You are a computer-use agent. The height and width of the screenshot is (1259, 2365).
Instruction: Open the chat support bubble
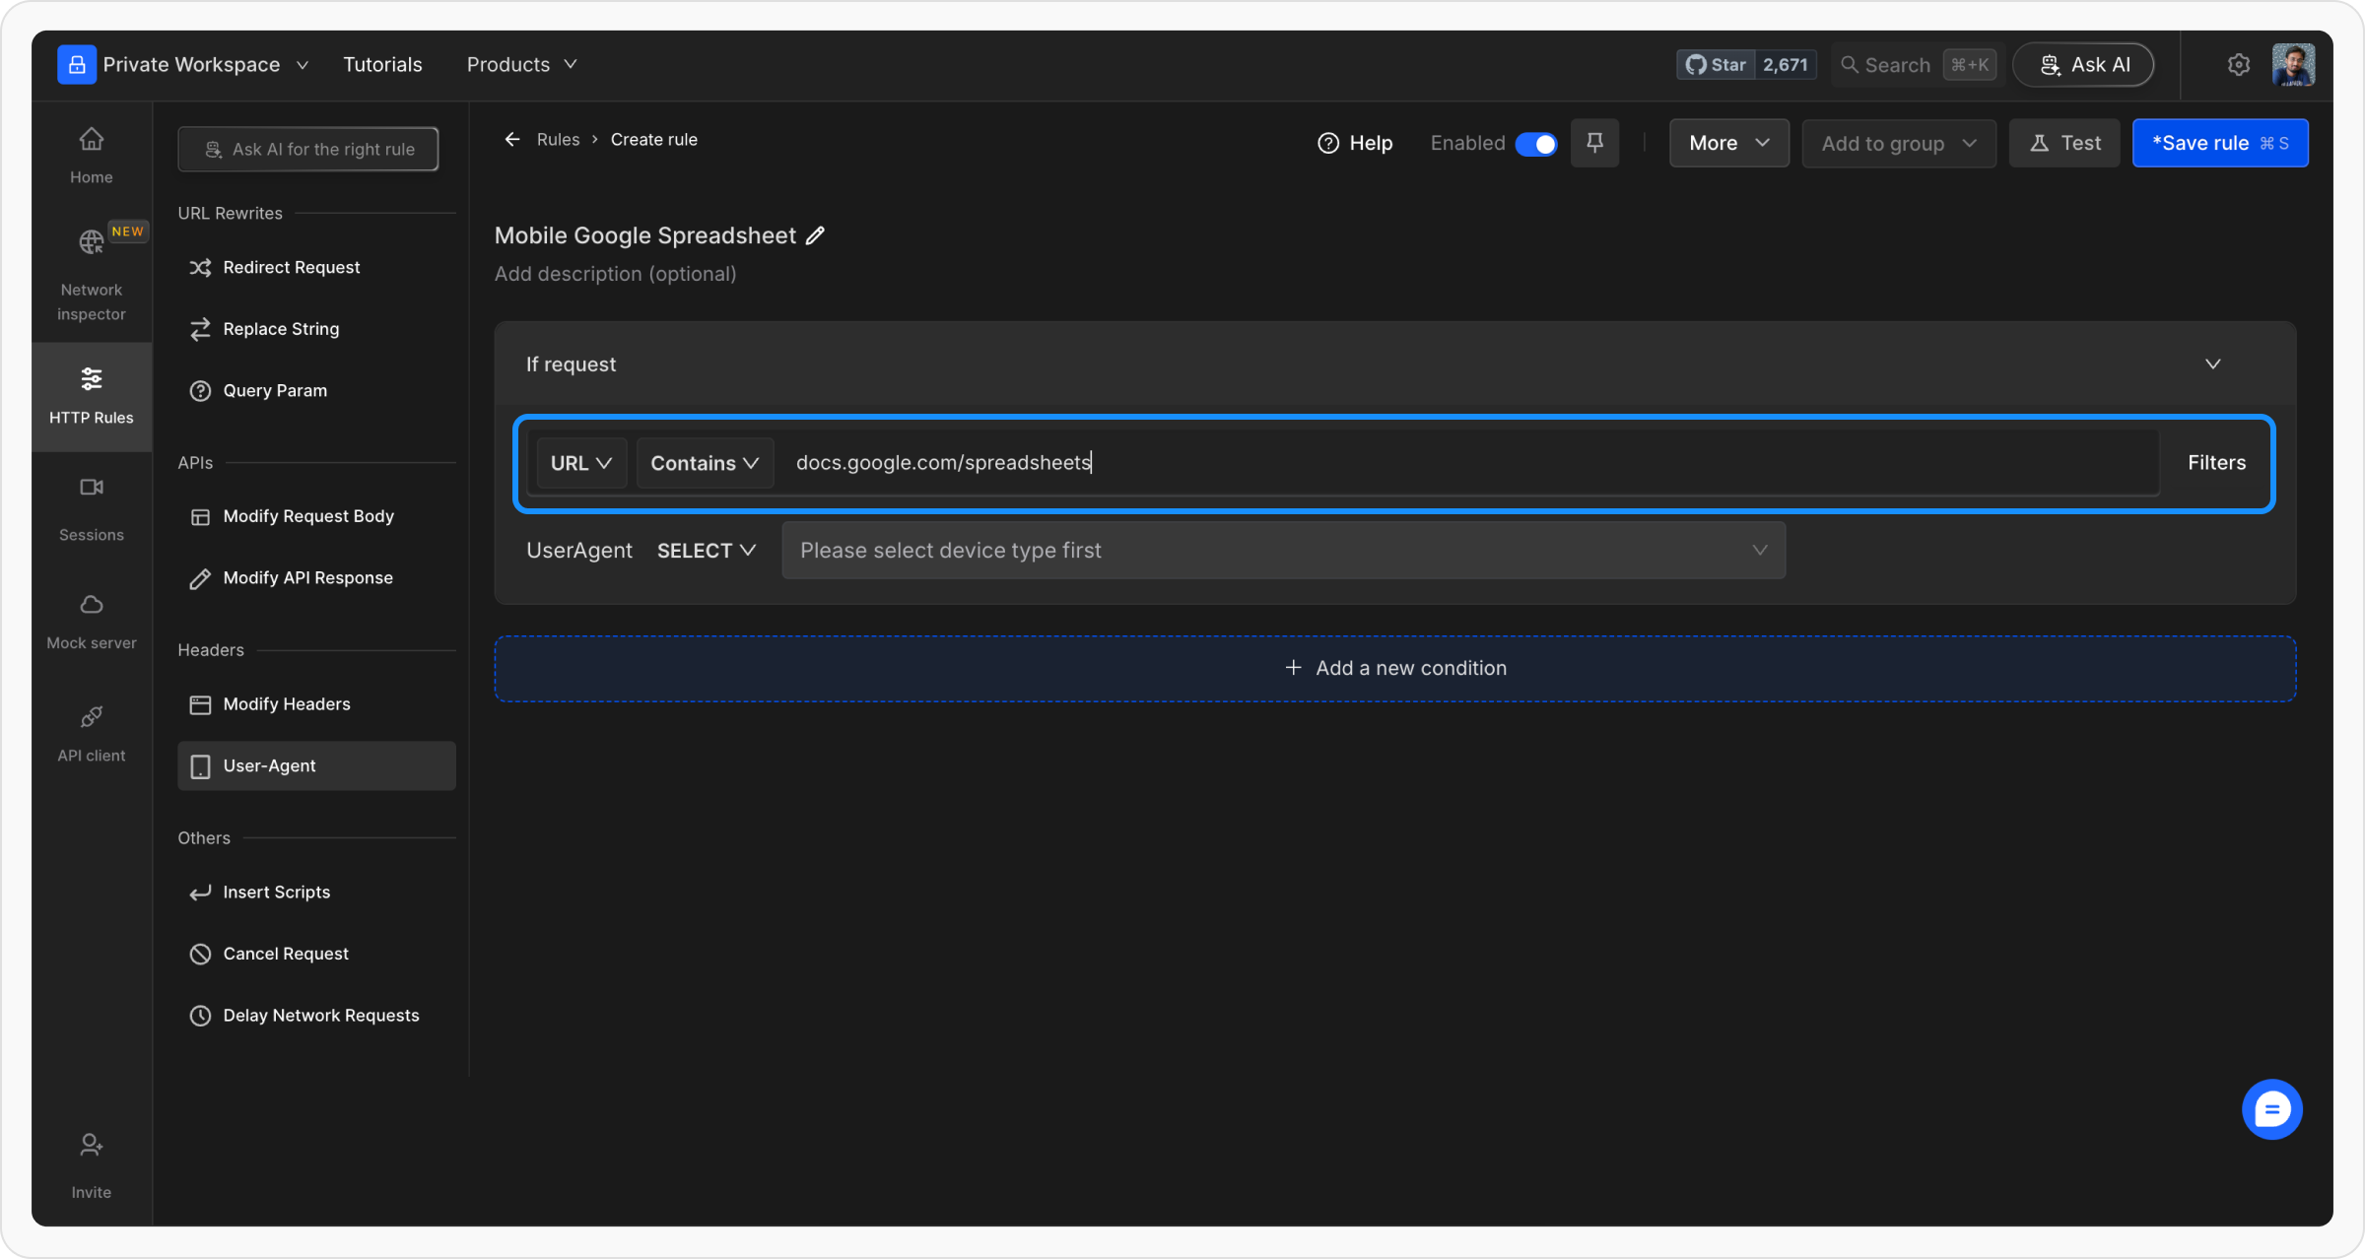pyautogui.click(x=2271, y=1110)
